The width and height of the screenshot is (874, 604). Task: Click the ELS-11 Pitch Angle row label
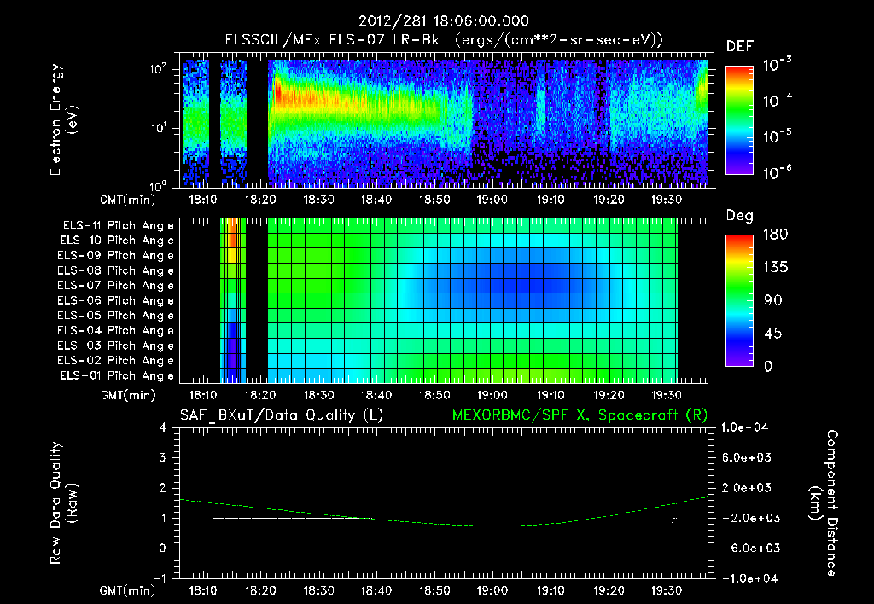[118, 226]
